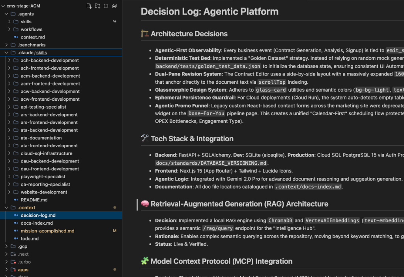The image size is (404, 277).
Task: Click the backend/tests/golden_test_data.json code text
Action: [208, 66]
